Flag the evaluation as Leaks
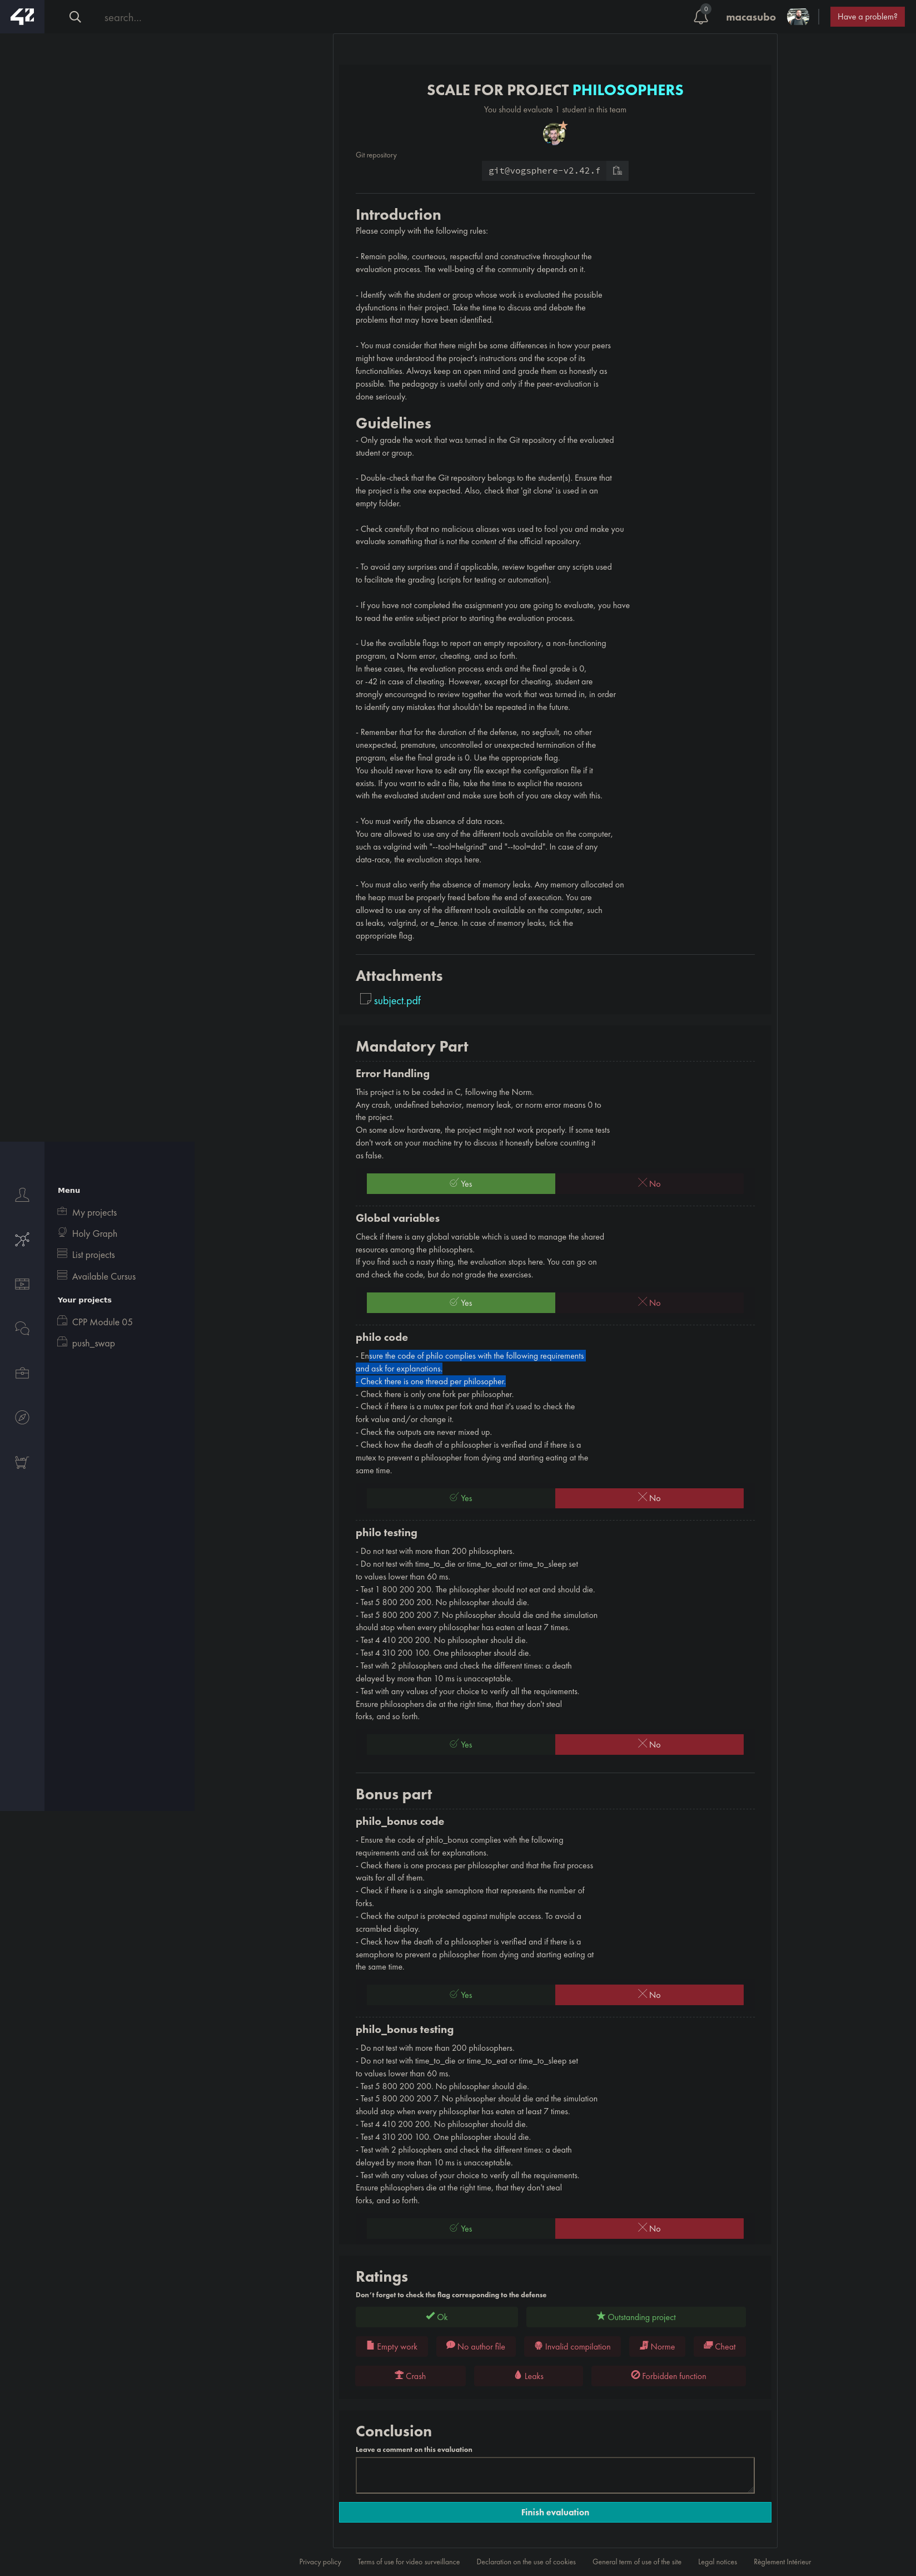Image resolution: width=916 pixels, height=2576 pixels. click(x=529, y=2376)
